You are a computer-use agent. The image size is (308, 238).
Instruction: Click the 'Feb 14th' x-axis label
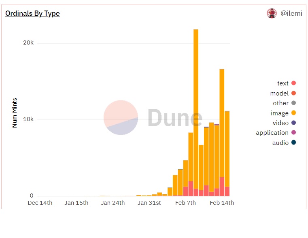pos(222,203)
